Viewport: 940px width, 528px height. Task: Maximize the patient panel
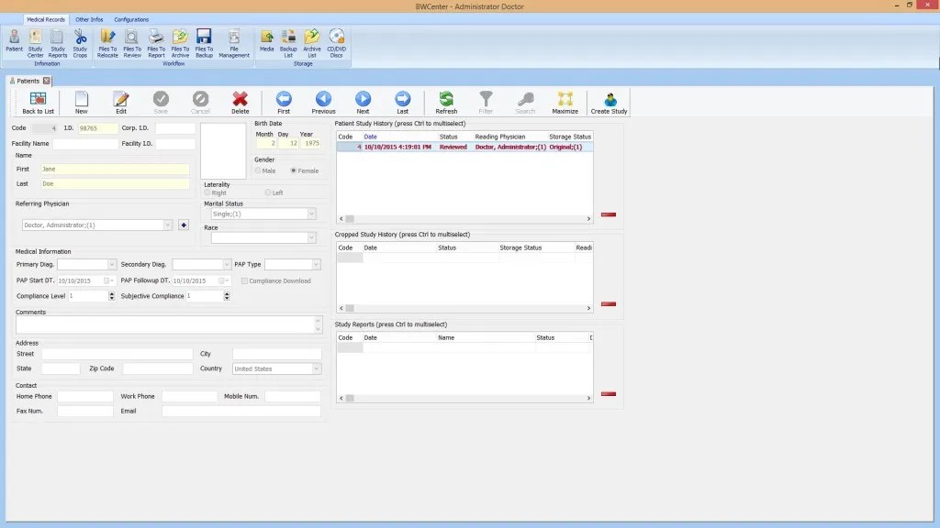coord(565,103)
